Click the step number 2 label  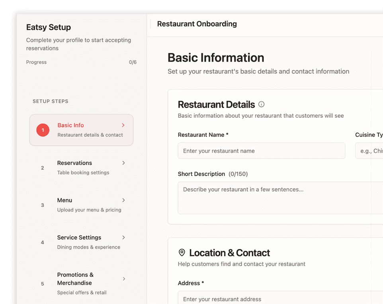(43, 168)
